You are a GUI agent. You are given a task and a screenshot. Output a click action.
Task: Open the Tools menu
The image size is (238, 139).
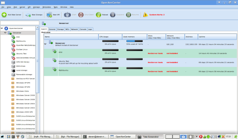[55, 7]
